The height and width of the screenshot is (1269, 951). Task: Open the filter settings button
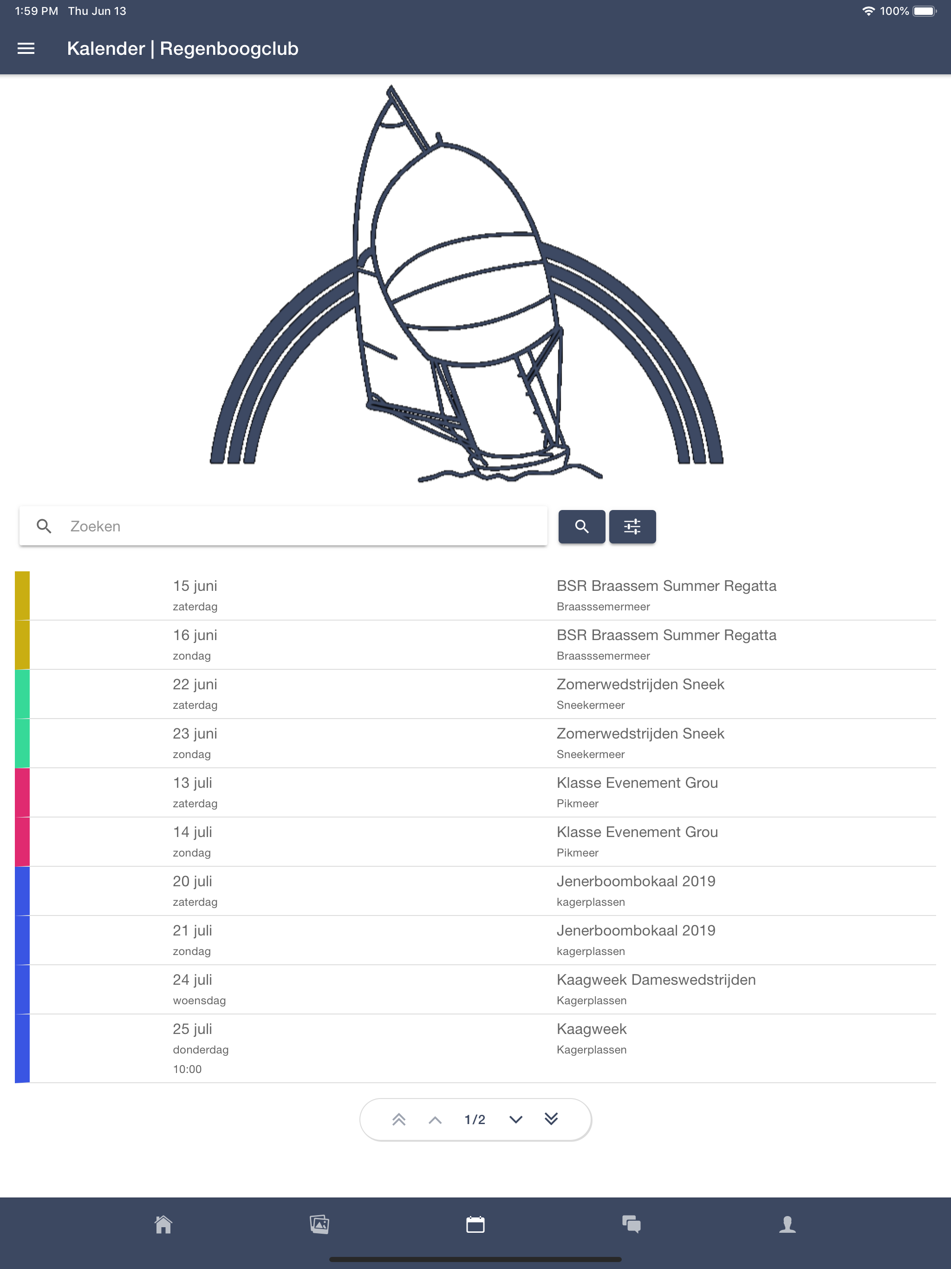632,526
